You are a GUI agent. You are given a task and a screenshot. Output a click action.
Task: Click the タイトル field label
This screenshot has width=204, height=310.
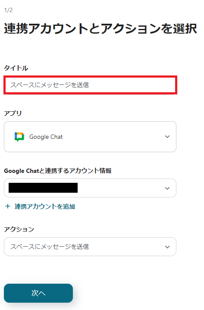tap(16, 68)
